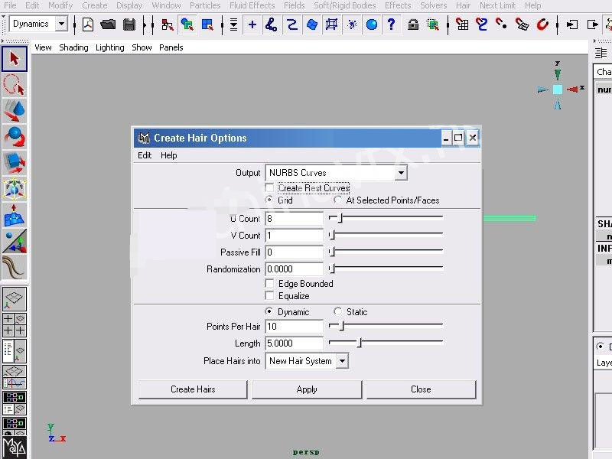Expand the Place Hairs into dropdown

point(341,361)
